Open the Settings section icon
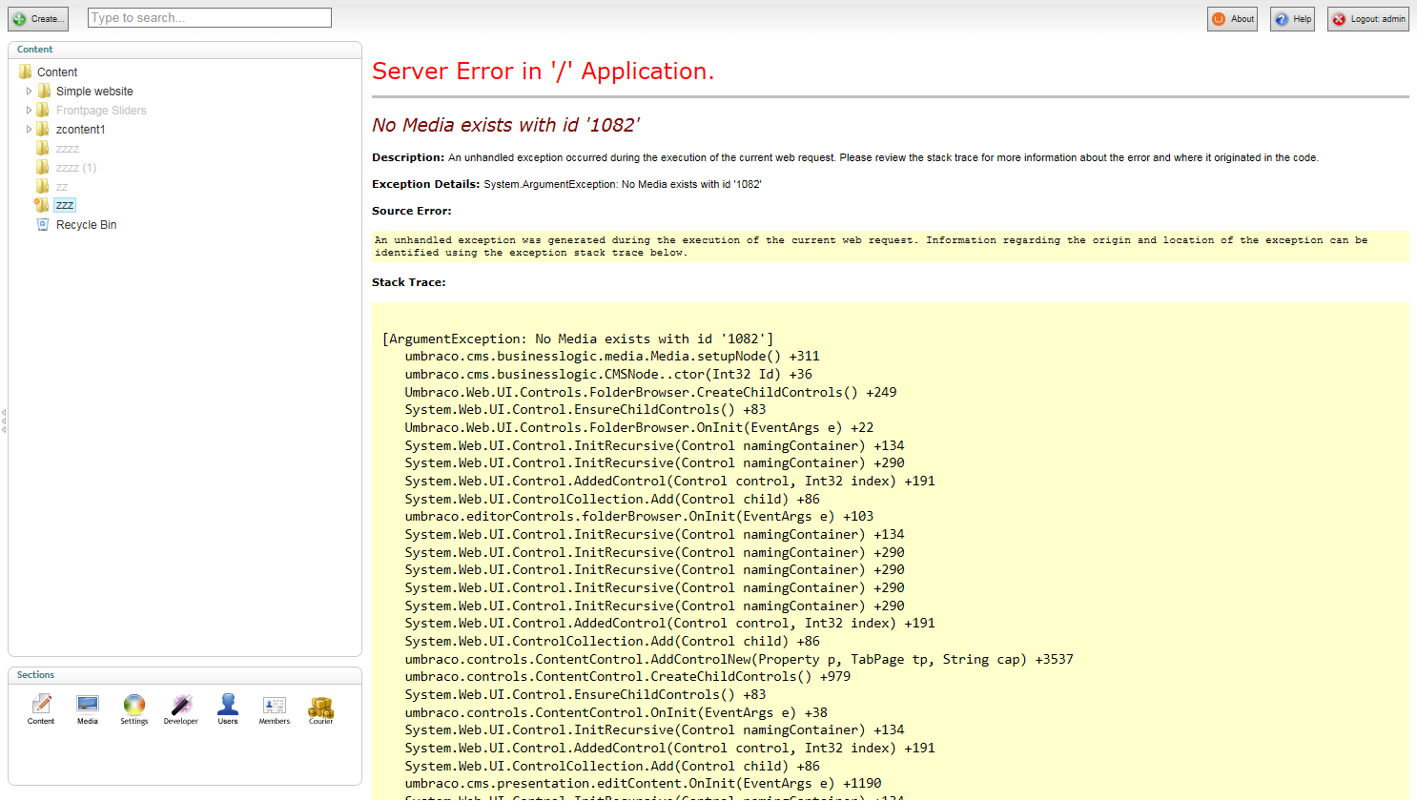Screen dimensions: 1417x801 point(134,706)
